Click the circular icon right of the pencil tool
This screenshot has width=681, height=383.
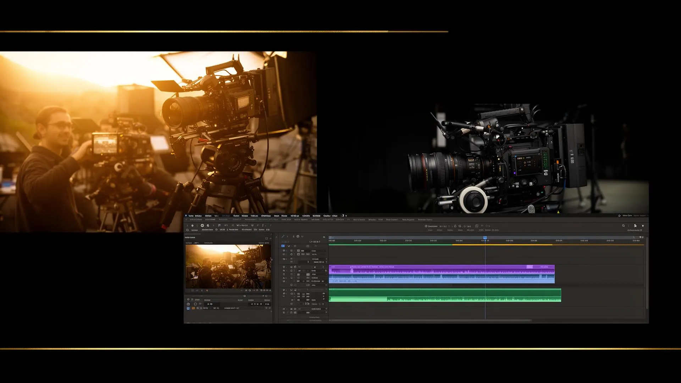pyautogui.click(x=298, y=236)
